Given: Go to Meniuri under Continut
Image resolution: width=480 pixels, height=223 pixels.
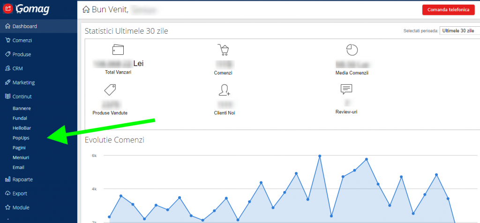Looking at the screenshot, I should click(21, 157).
